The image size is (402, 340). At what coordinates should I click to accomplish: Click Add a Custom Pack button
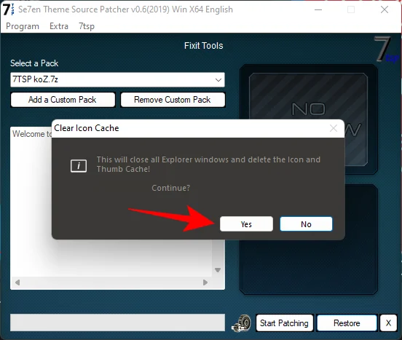pos(63,100)
